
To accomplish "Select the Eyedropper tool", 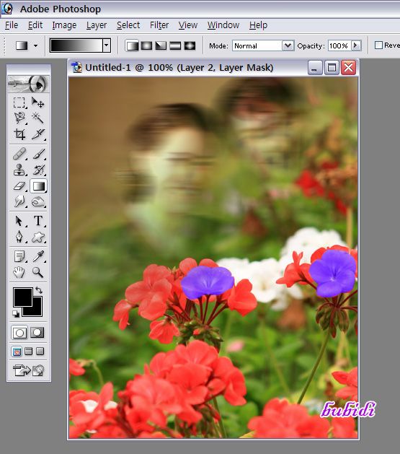I will click(x=38, y=256).
